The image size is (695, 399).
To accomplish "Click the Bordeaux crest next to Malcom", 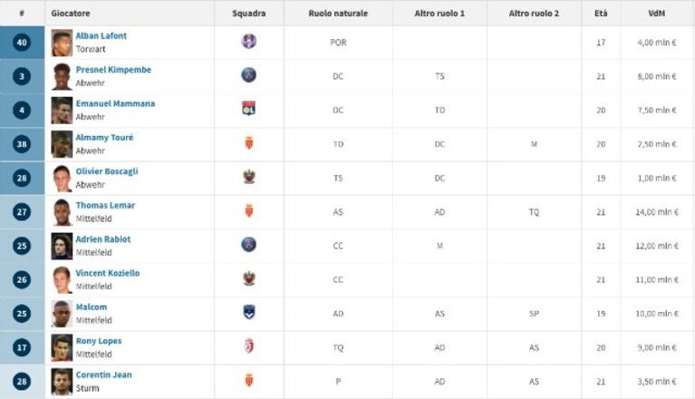I will (x=249, y=312).
